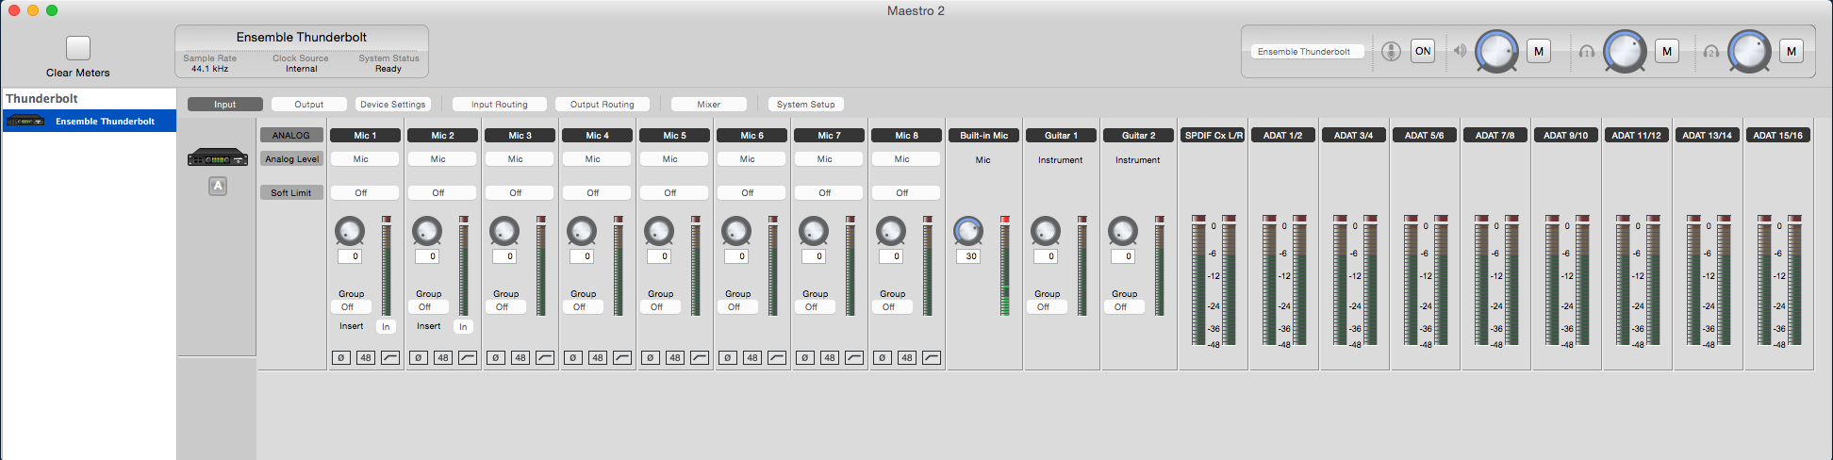Enable 48V phantom power on Mic 6
Image resolution: width=1833 pixels, height=460 pixels.
point(752,358)
